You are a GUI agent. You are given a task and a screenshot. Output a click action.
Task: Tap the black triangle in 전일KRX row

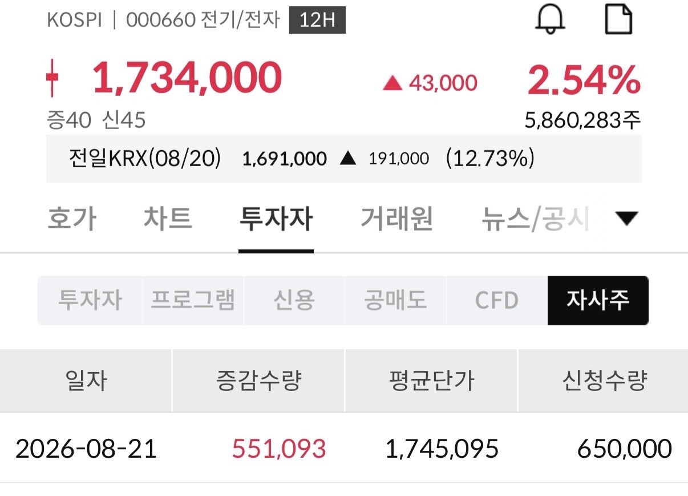pyautogui.click(x=347, y=159)
